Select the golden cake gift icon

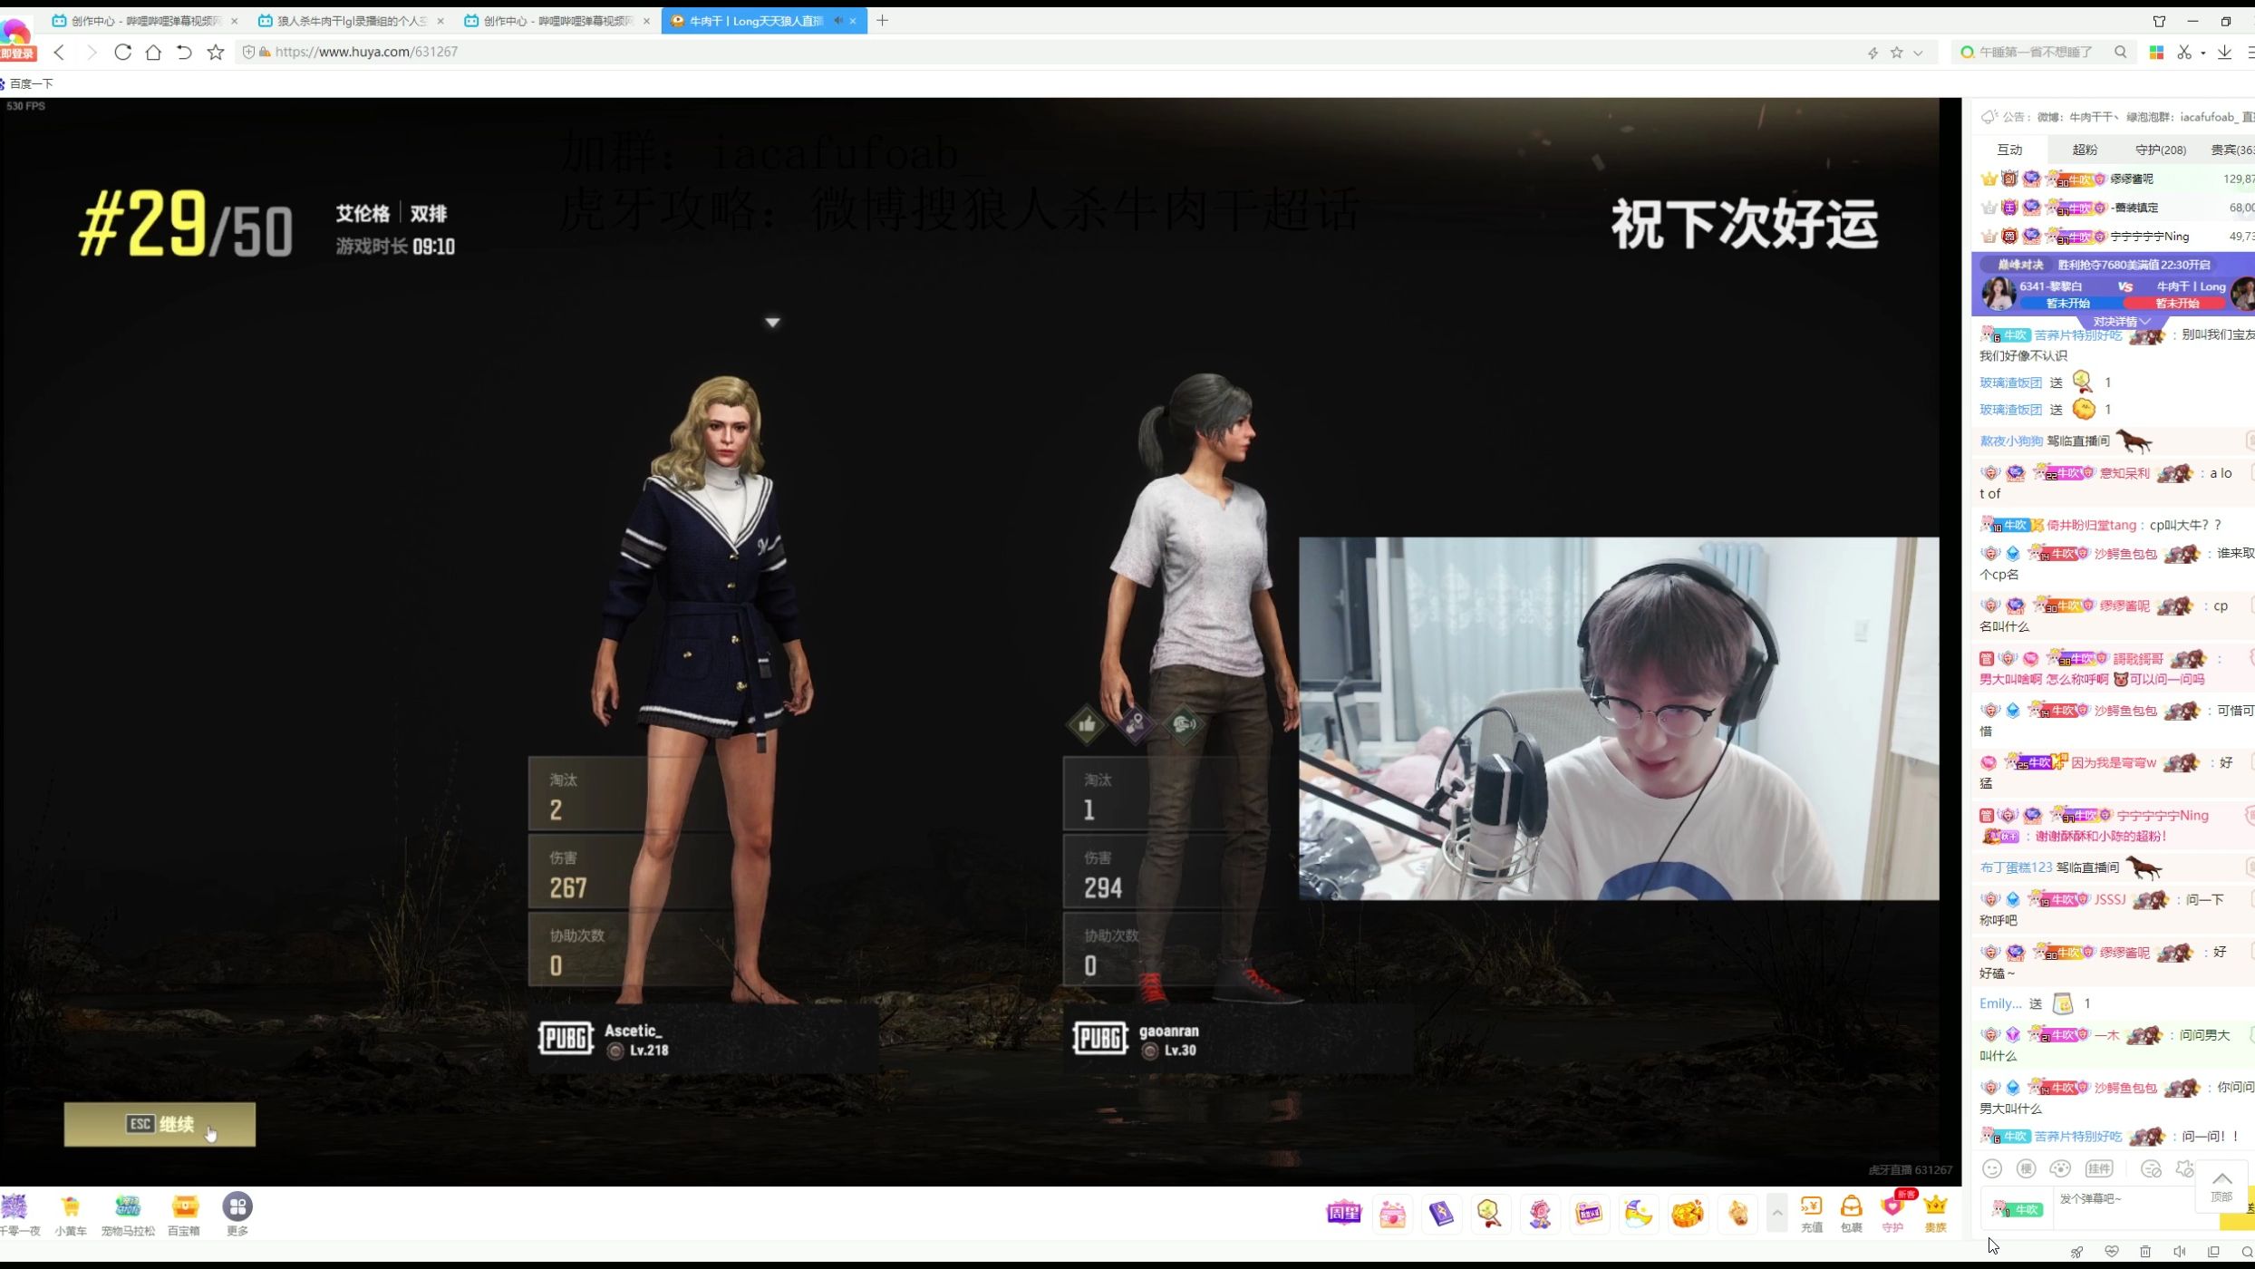tap(1687, 1213)
